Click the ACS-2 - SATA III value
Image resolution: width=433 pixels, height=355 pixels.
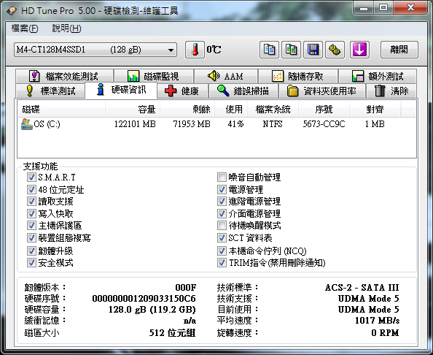pos(362,288)
